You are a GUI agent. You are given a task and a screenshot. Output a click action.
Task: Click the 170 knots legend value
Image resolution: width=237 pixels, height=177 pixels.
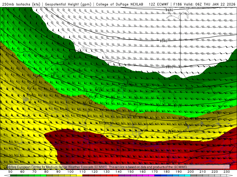point(155,172)
